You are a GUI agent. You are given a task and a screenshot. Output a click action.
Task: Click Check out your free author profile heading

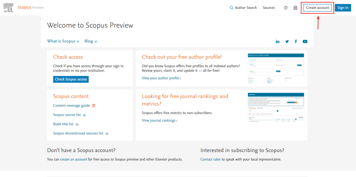coord(182,57)
